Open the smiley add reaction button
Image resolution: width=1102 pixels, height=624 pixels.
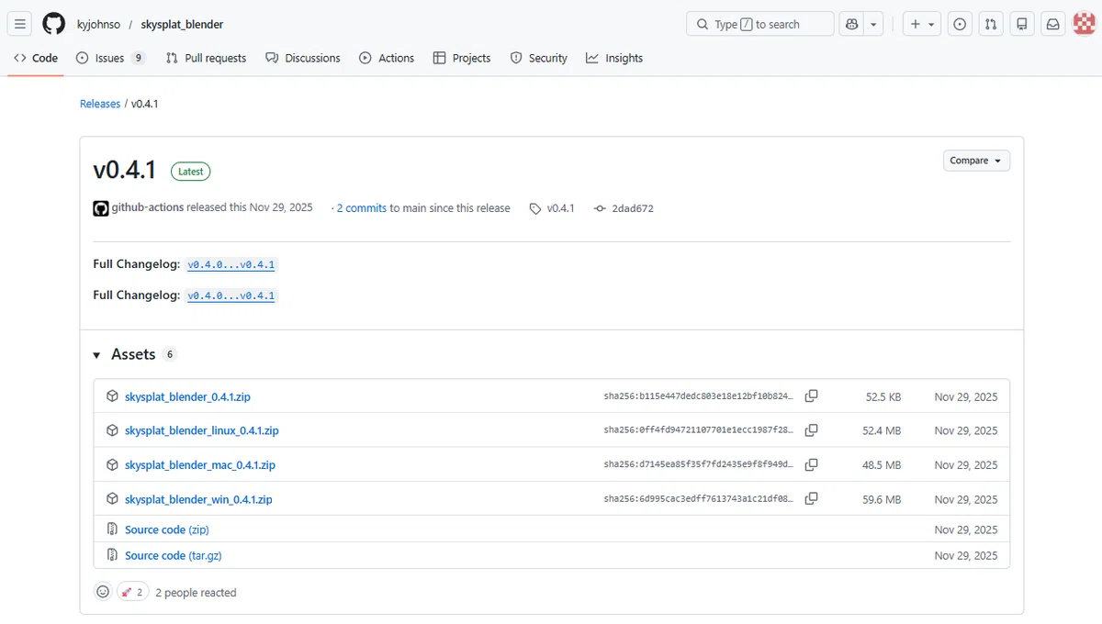pyautogui.click(x=103, y=592)
